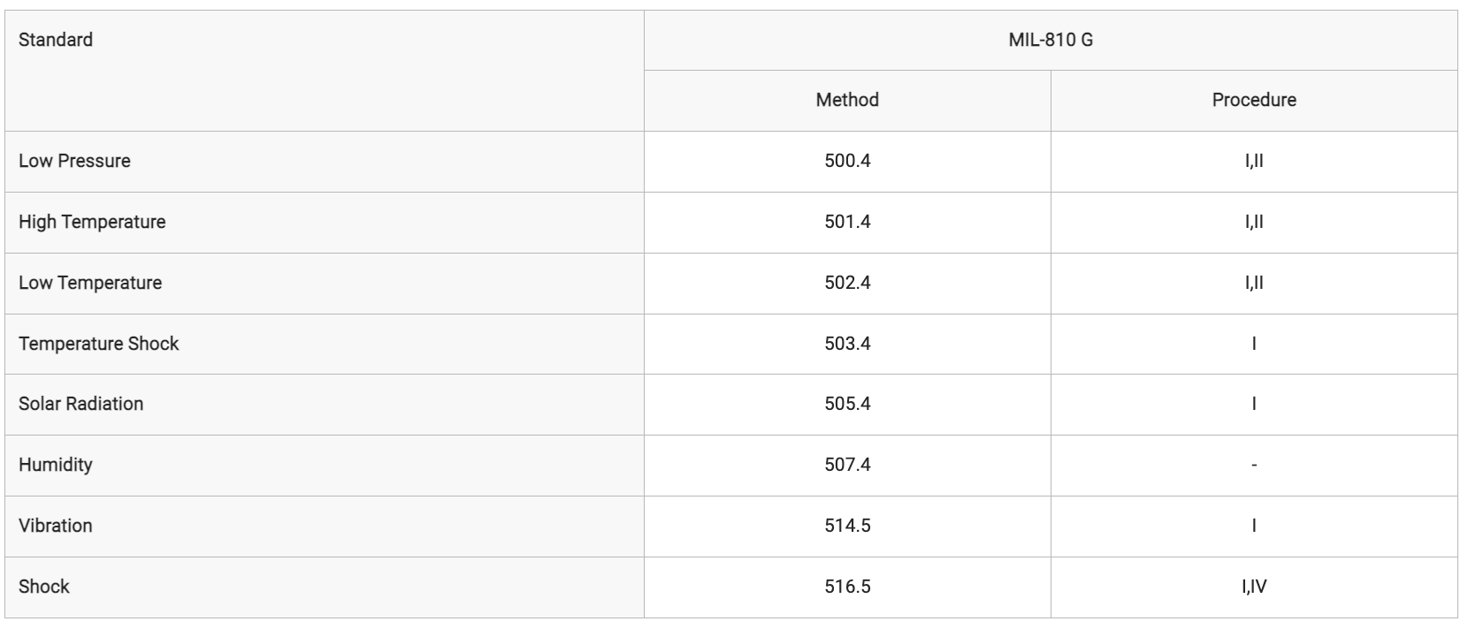
Task: Select the Low Temperature row label
Action: pyautogui.click(x=90, y=283)
